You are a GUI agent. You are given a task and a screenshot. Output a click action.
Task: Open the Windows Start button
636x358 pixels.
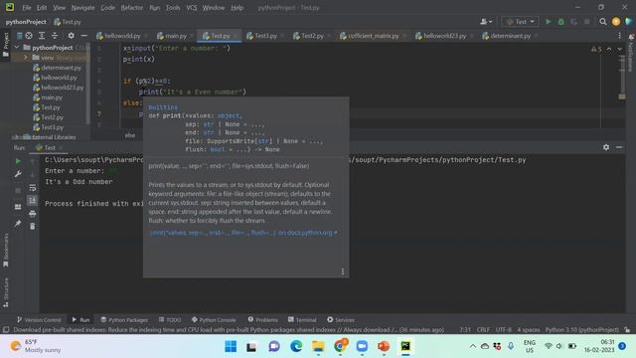tap(231, 346)
